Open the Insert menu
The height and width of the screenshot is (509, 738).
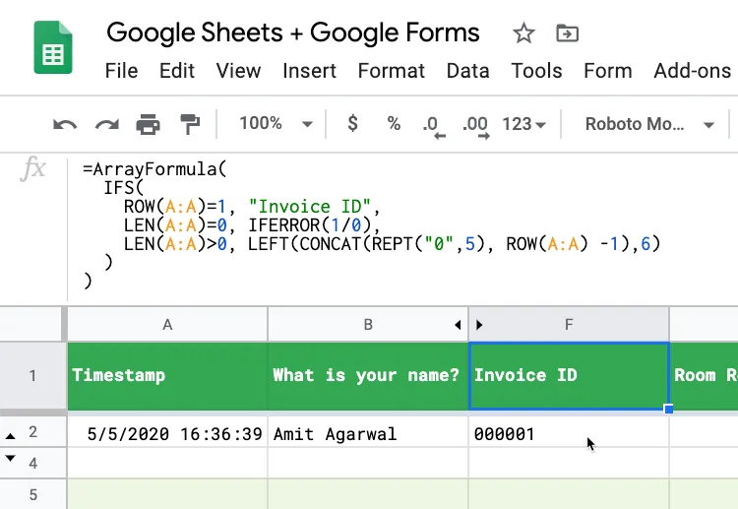tap(309, 71)
